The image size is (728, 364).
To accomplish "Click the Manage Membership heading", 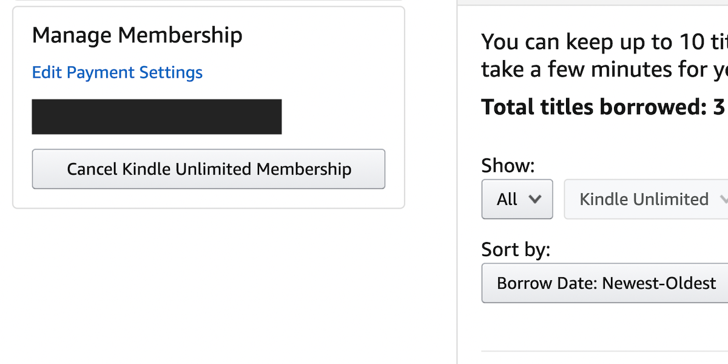I will click(137, 35).
